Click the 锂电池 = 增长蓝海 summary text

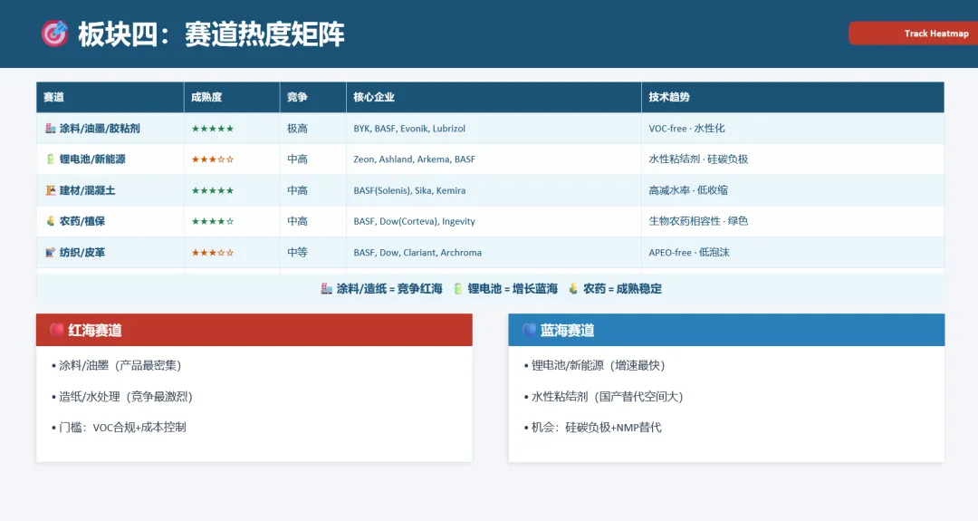click(x=513, y=288)
